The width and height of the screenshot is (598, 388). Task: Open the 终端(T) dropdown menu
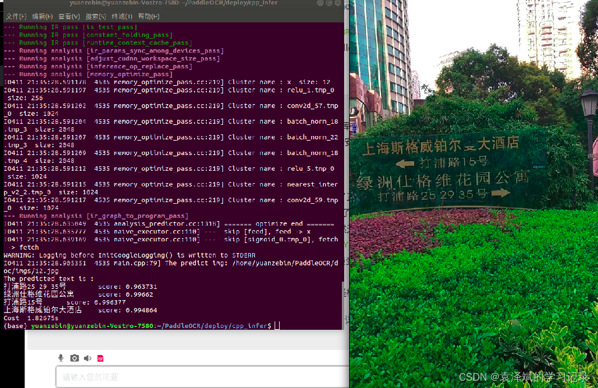122,16
